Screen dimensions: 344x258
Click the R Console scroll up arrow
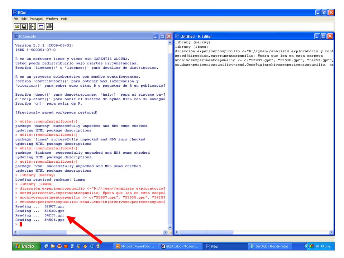pyautogui.click(x=170, y=43)
